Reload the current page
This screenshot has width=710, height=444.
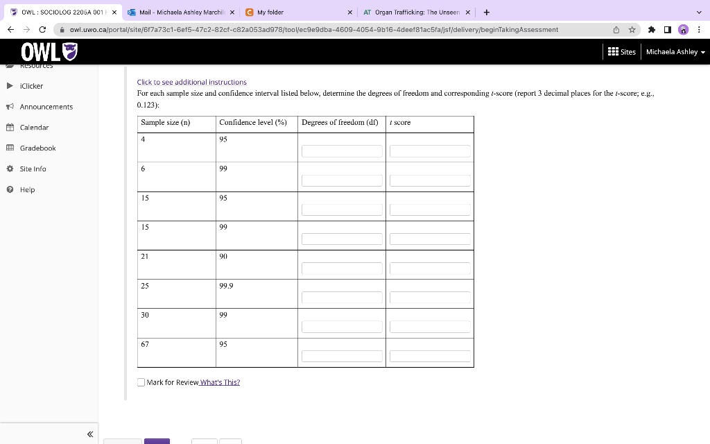tap(42, 29)
